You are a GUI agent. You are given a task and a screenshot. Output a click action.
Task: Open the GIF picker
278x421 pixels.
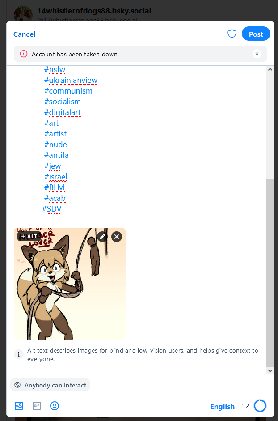[x=37, y=406]
